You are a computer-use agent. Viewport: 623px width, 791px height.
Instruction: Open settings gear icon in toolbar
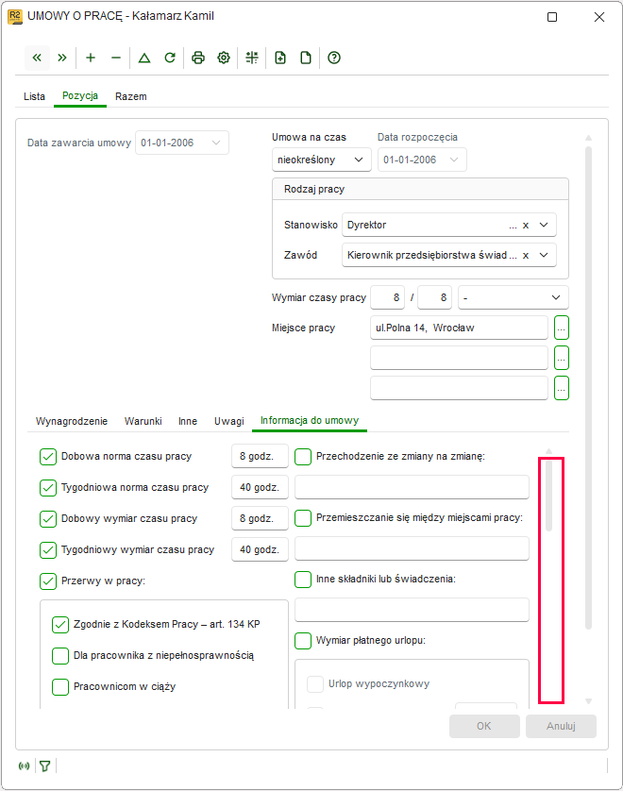coord(224,58)
